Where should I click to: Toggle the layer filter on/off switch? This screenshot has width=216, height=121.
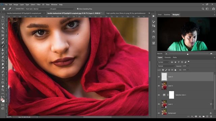pos(189,62)
